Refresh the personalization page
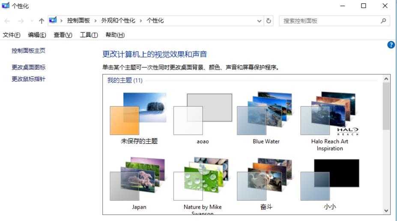The width and height of the screenshot is (397, 221). tap(269, 21)
